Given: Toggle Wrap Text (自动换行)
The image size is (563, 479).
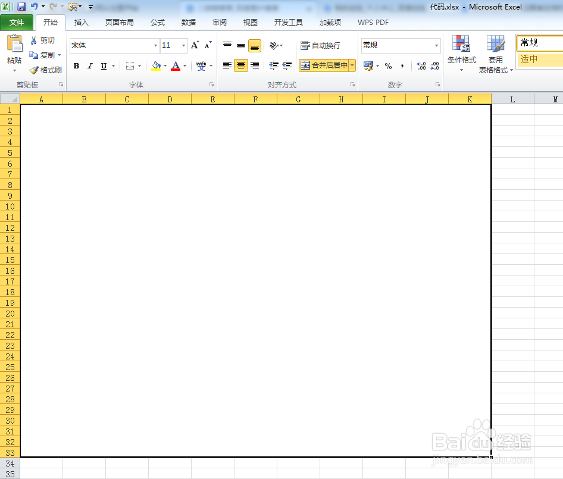Looking at the screenshot, I should (320, 46).
